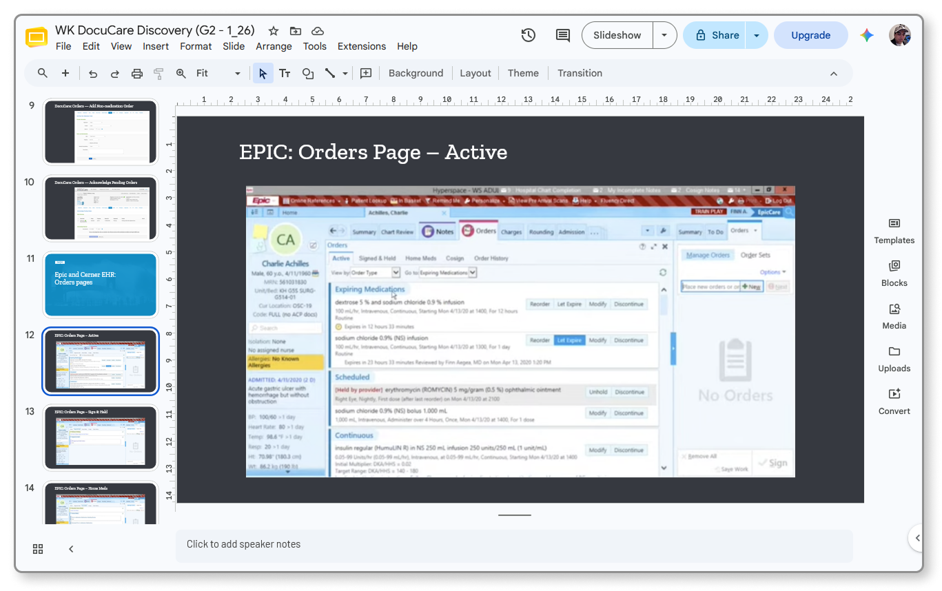Click the search menus magnifier icon
The height and width of the screenshot is (591, 942).
pos(43,73)
